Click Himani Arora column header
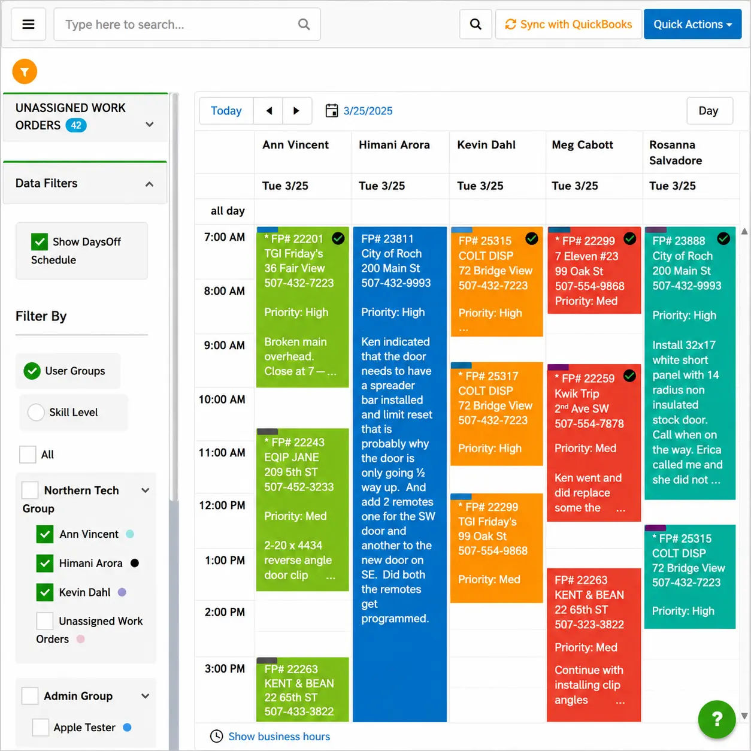This screenshot has width=751, height=751. [x=394, y=145]
